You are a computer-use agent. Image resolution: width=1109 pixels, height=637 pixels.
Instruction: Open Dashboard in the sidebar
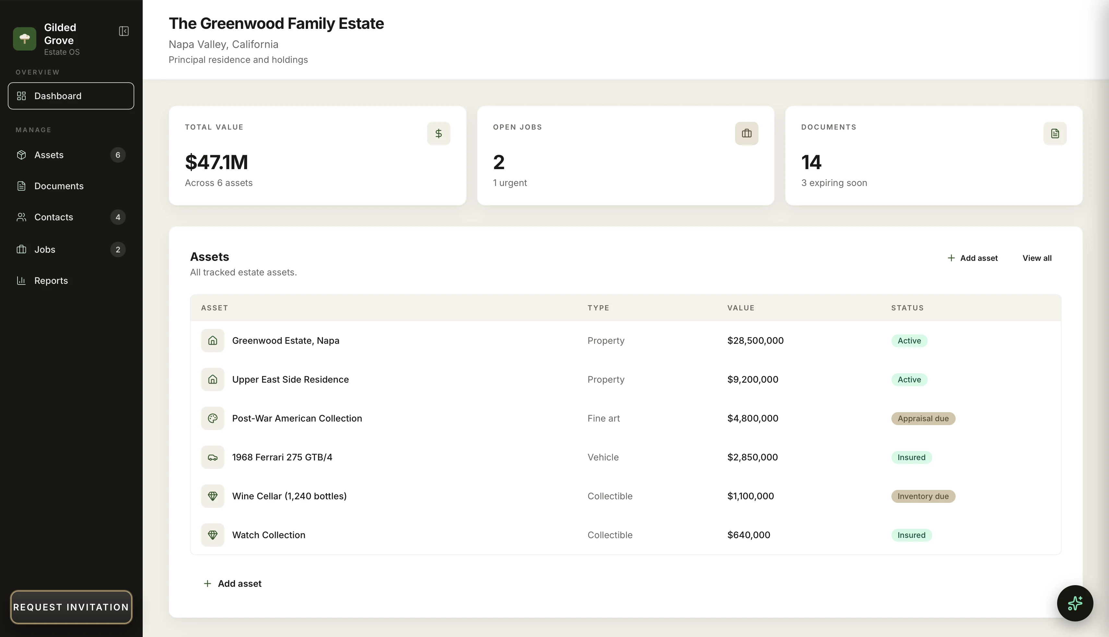click(x=71, y=96)
